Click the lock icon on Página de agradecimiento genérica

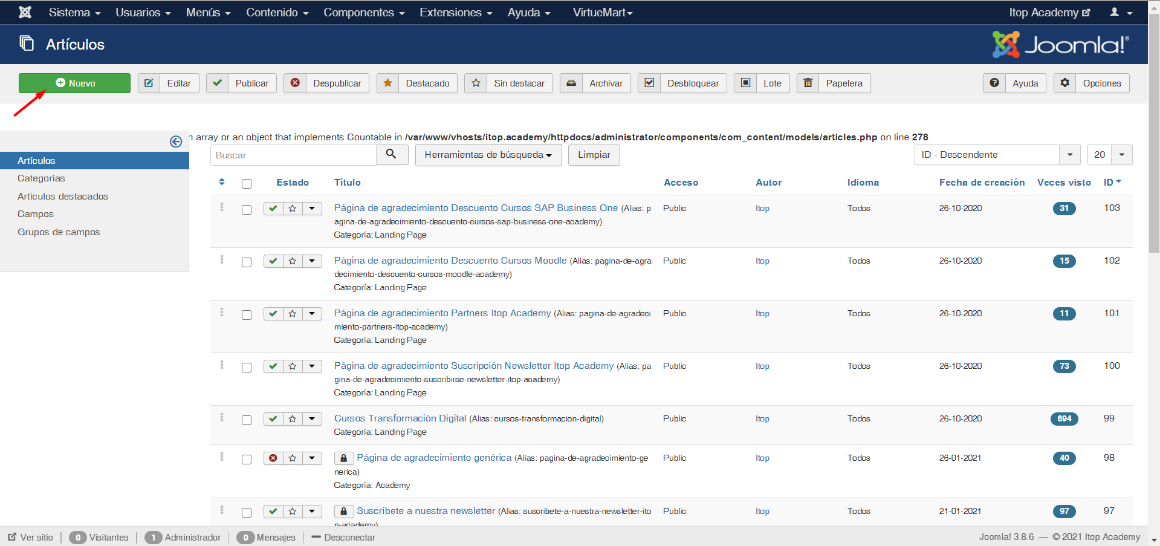tap(343, 458)
